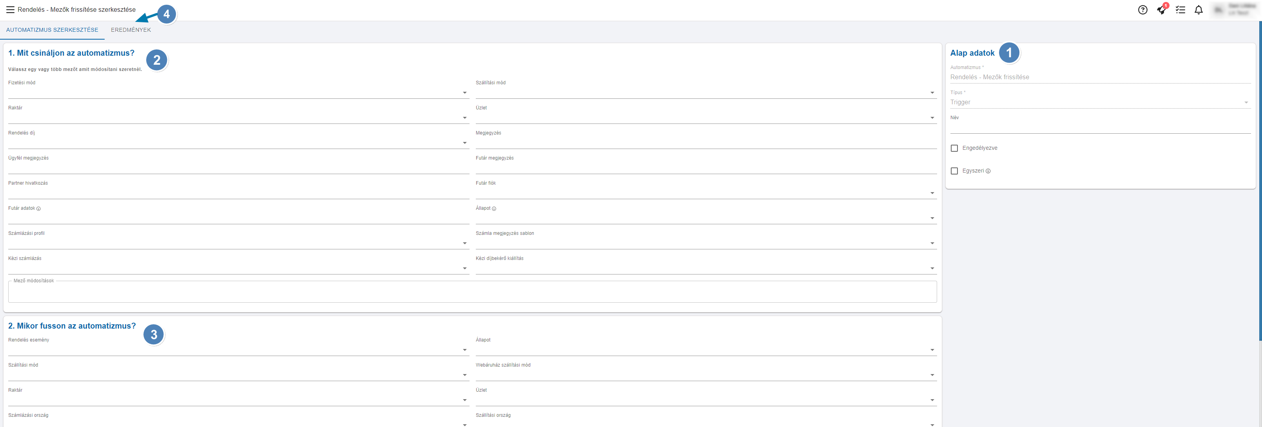Viewport: 1262px width, 427px height.
Task: Open the checklist tasks icon
Action: [x=1180, y=10]
